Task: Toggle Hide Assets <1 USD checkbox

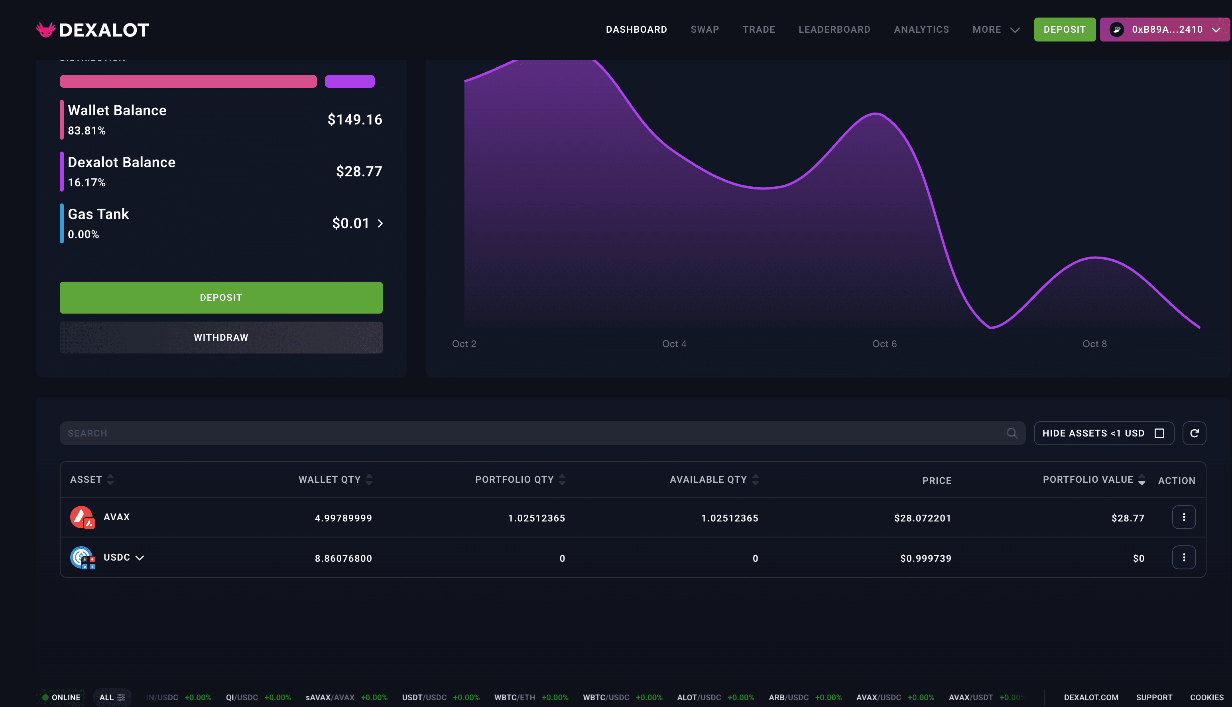Action: coord(1159,433)
